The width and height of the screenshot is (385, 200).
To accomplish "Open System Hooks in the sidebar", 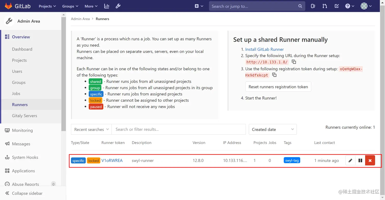I will pyautogui.click(x=25, y=157).
